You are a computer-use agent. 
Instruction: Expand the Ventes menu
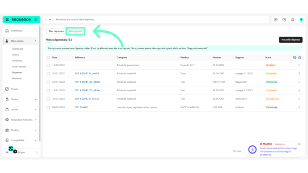coord(35,99)
